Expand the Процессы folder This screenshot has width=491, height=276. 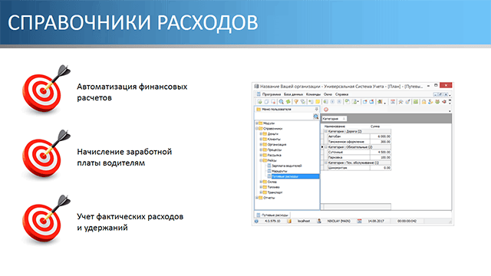[261, 150]
